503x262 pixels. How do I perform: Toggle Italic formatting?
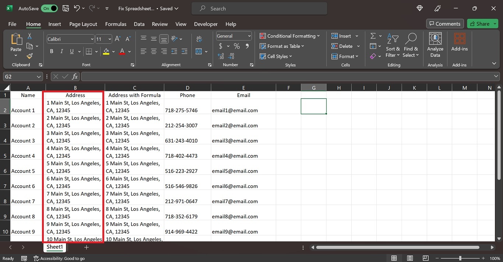61,52
